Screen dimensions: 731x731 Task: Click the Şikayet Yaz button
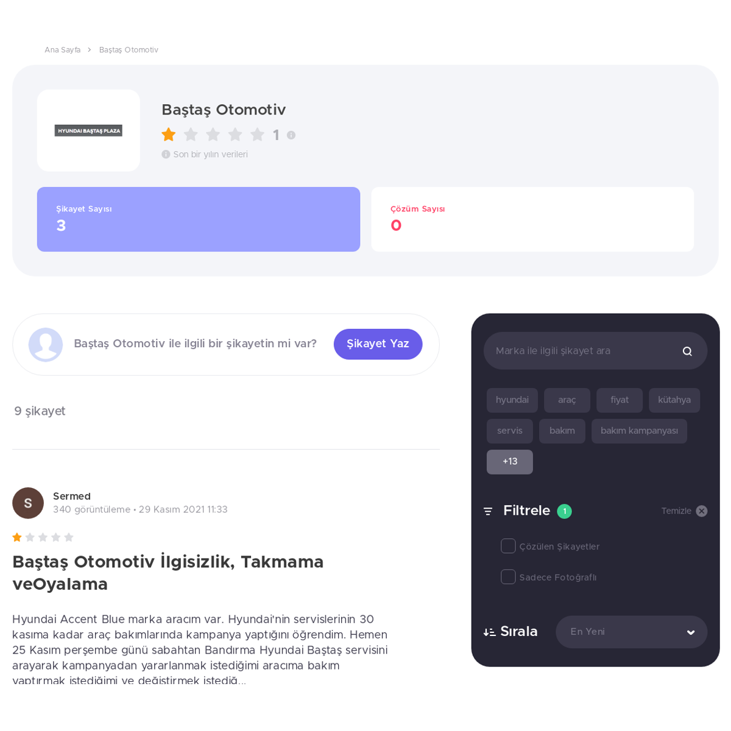(378, 344)
